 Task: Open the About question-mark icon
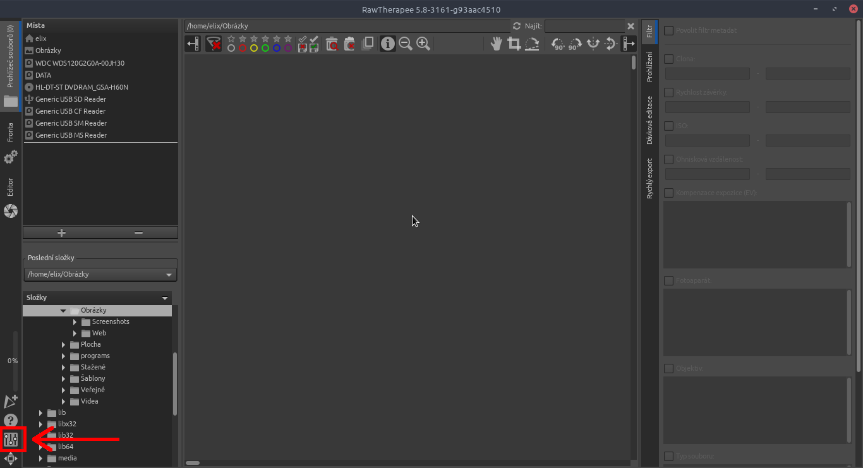pos(11,420)
